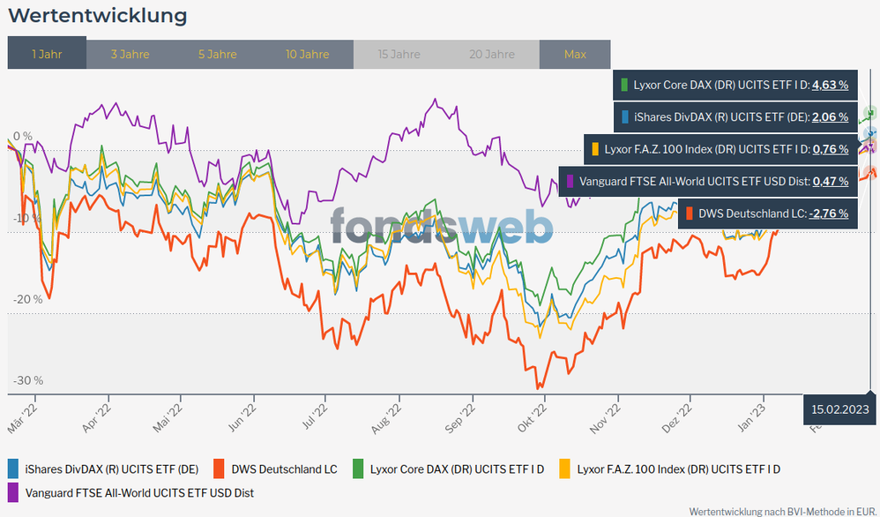The image size is (880, 517).
Task: Select the Max time range tab
Action: coord(575,54)
